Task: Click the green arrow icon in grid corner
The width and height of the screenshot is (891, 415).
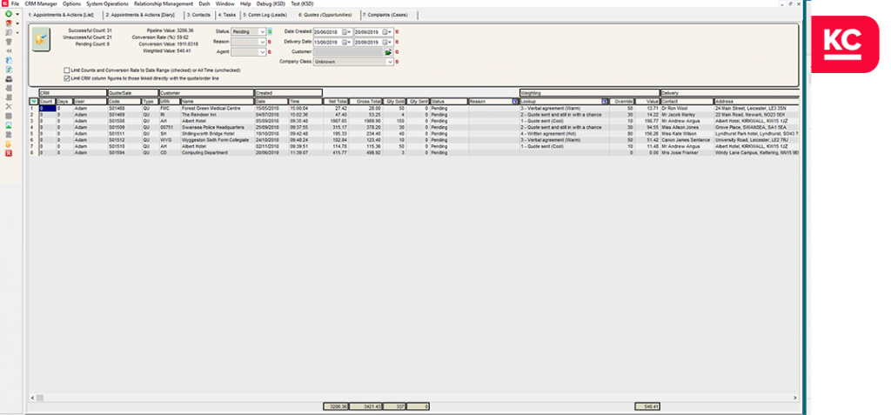Action: [x=34, y=101]
